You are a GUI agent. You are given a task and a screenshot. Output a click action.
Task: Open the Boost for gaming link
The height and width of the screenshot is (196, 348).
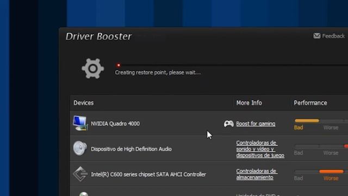click(256, 124)
